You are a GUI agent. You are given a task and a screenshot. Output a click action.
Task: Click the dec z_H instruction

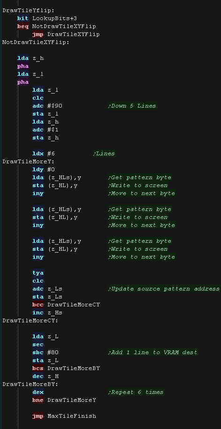pos(45,376)
